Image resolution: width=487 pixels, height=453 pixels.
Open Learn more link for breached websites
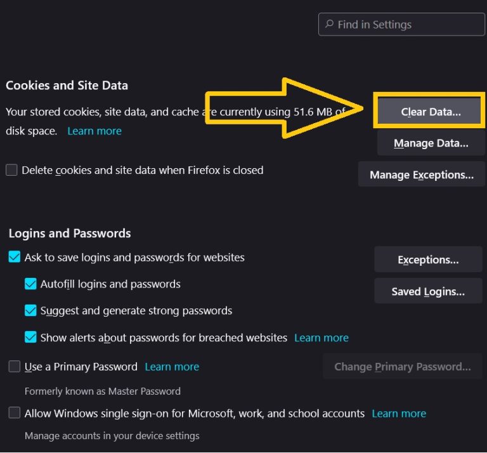coord(321,338)
